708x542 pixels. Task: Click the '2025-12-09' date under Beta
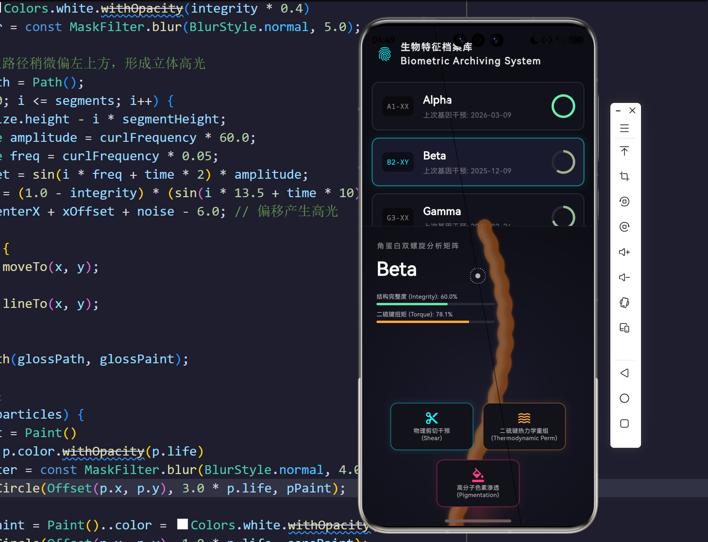[x=491, y=171]
